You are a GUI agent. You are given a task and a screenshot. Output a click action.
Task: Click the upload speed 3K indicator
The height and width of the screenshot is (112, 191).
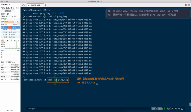coord(2,40)
